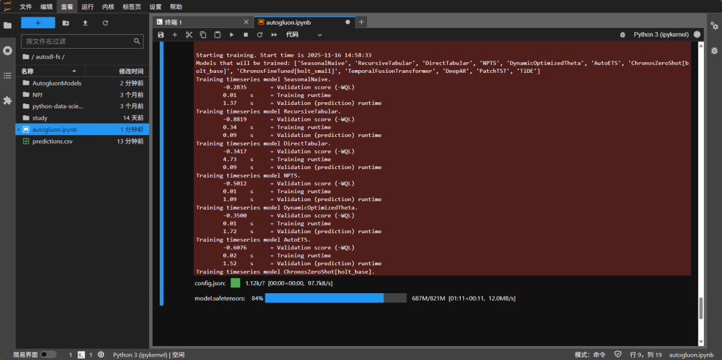Open the 标签页 menu

132,7
